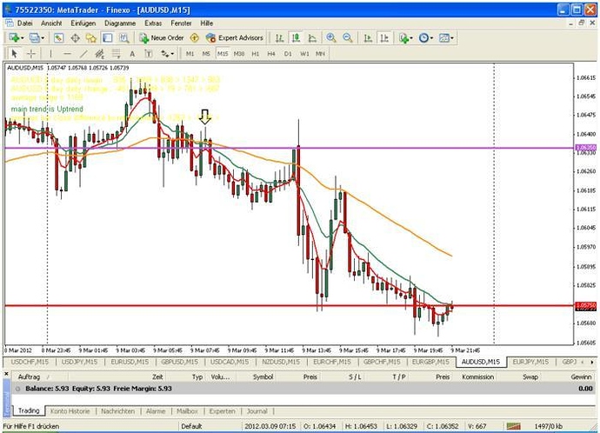Open the Fenster menu
The width and height of the screenshot is (600, 433).
point(181,23)
